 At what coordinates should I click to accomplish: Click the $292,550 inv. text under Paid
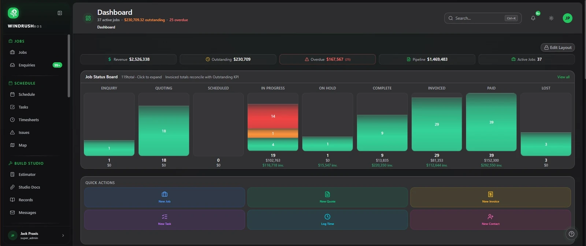[491, 165]
